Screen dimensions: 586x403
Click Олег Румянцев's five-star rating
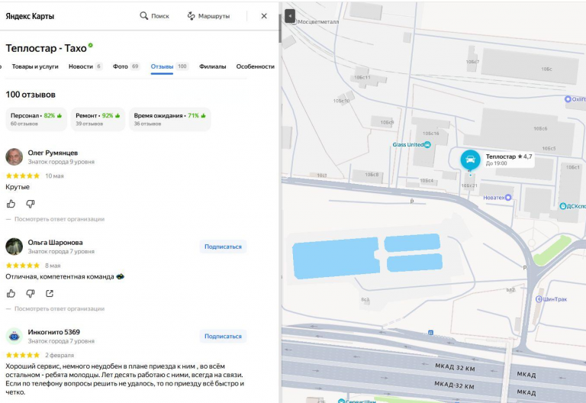(x=23, y=176)
